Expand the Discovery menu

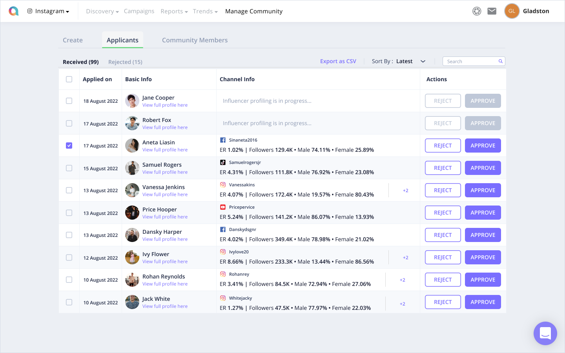click(x=102, y=11)
